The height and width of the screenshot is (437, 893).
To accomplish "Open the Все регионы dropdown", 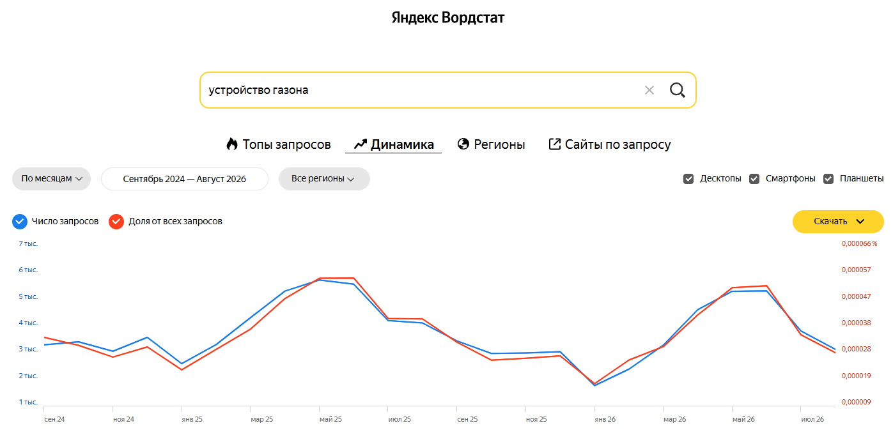I will point(324,179).
